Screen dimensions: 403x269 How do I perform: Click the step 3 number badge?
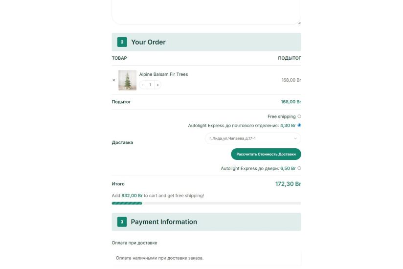pos(122,222)
